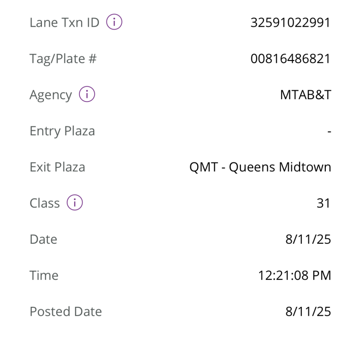
Task: Click the class value 31
Action: point(324,203)
